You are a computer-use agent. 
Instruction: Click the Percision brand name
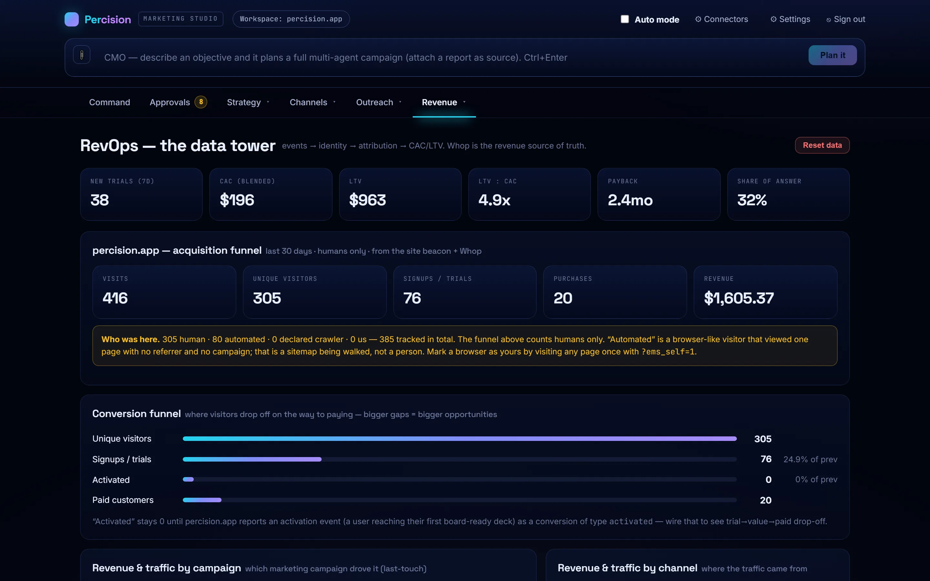click(x=108, y=20)
